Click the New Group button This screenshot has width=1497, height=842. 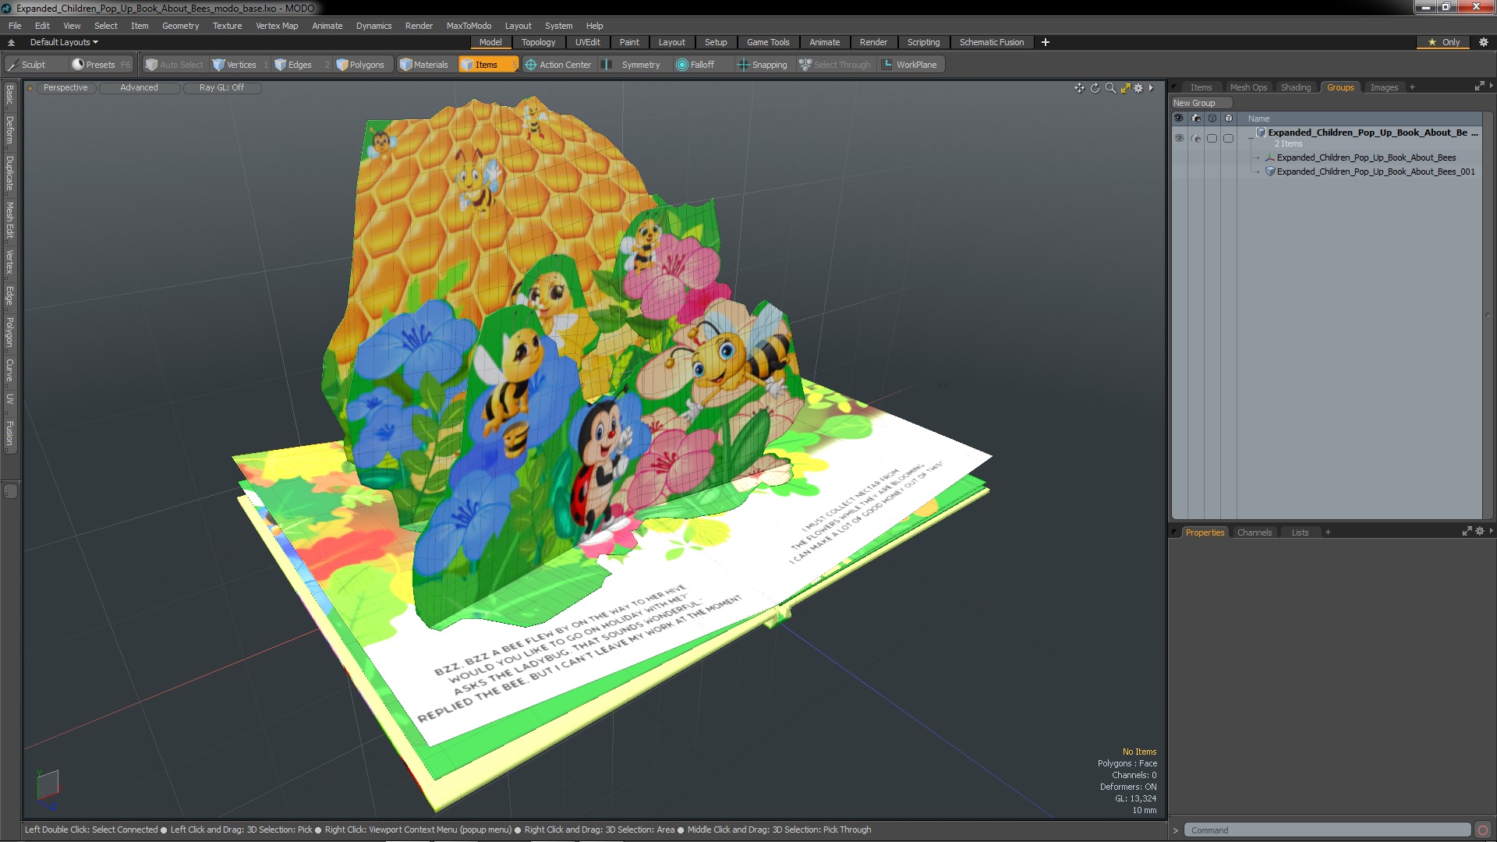pyautogui.click(x=1201, y=103)
